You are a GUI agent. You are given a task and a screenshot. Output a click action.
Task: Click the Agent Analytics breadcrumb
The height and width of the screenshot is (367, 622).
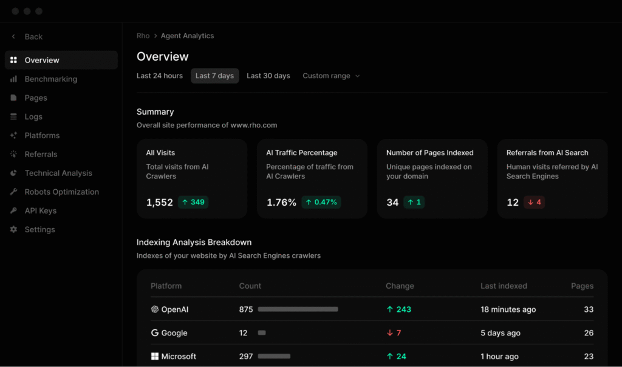coord(187,36)
